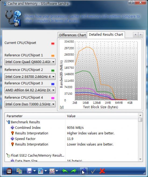This screenshot has height=177, width=148.
Task: Select the Combined Index row
Action: tap(72, 128)
